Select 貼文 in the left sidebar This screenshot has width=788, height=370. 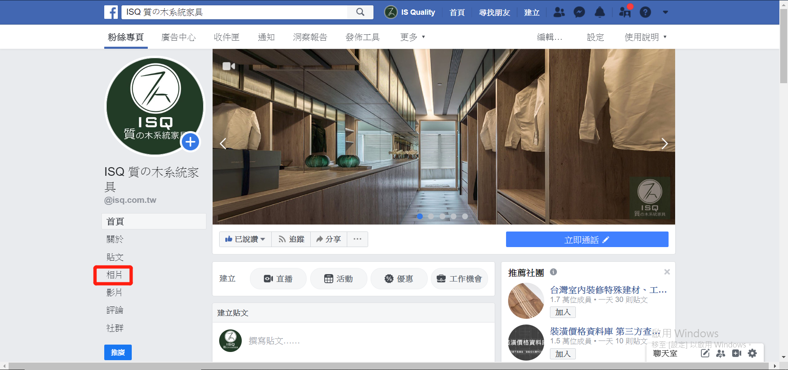coord(115,257)
